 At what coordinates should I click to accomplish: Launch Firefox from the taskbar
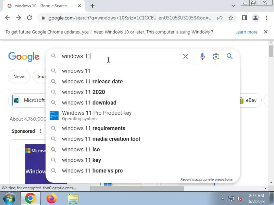click(52, 199)
